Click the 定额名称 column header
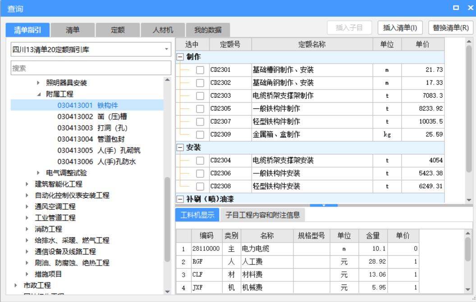The width and height of the screenshot is (476, 302). point(312,45)
